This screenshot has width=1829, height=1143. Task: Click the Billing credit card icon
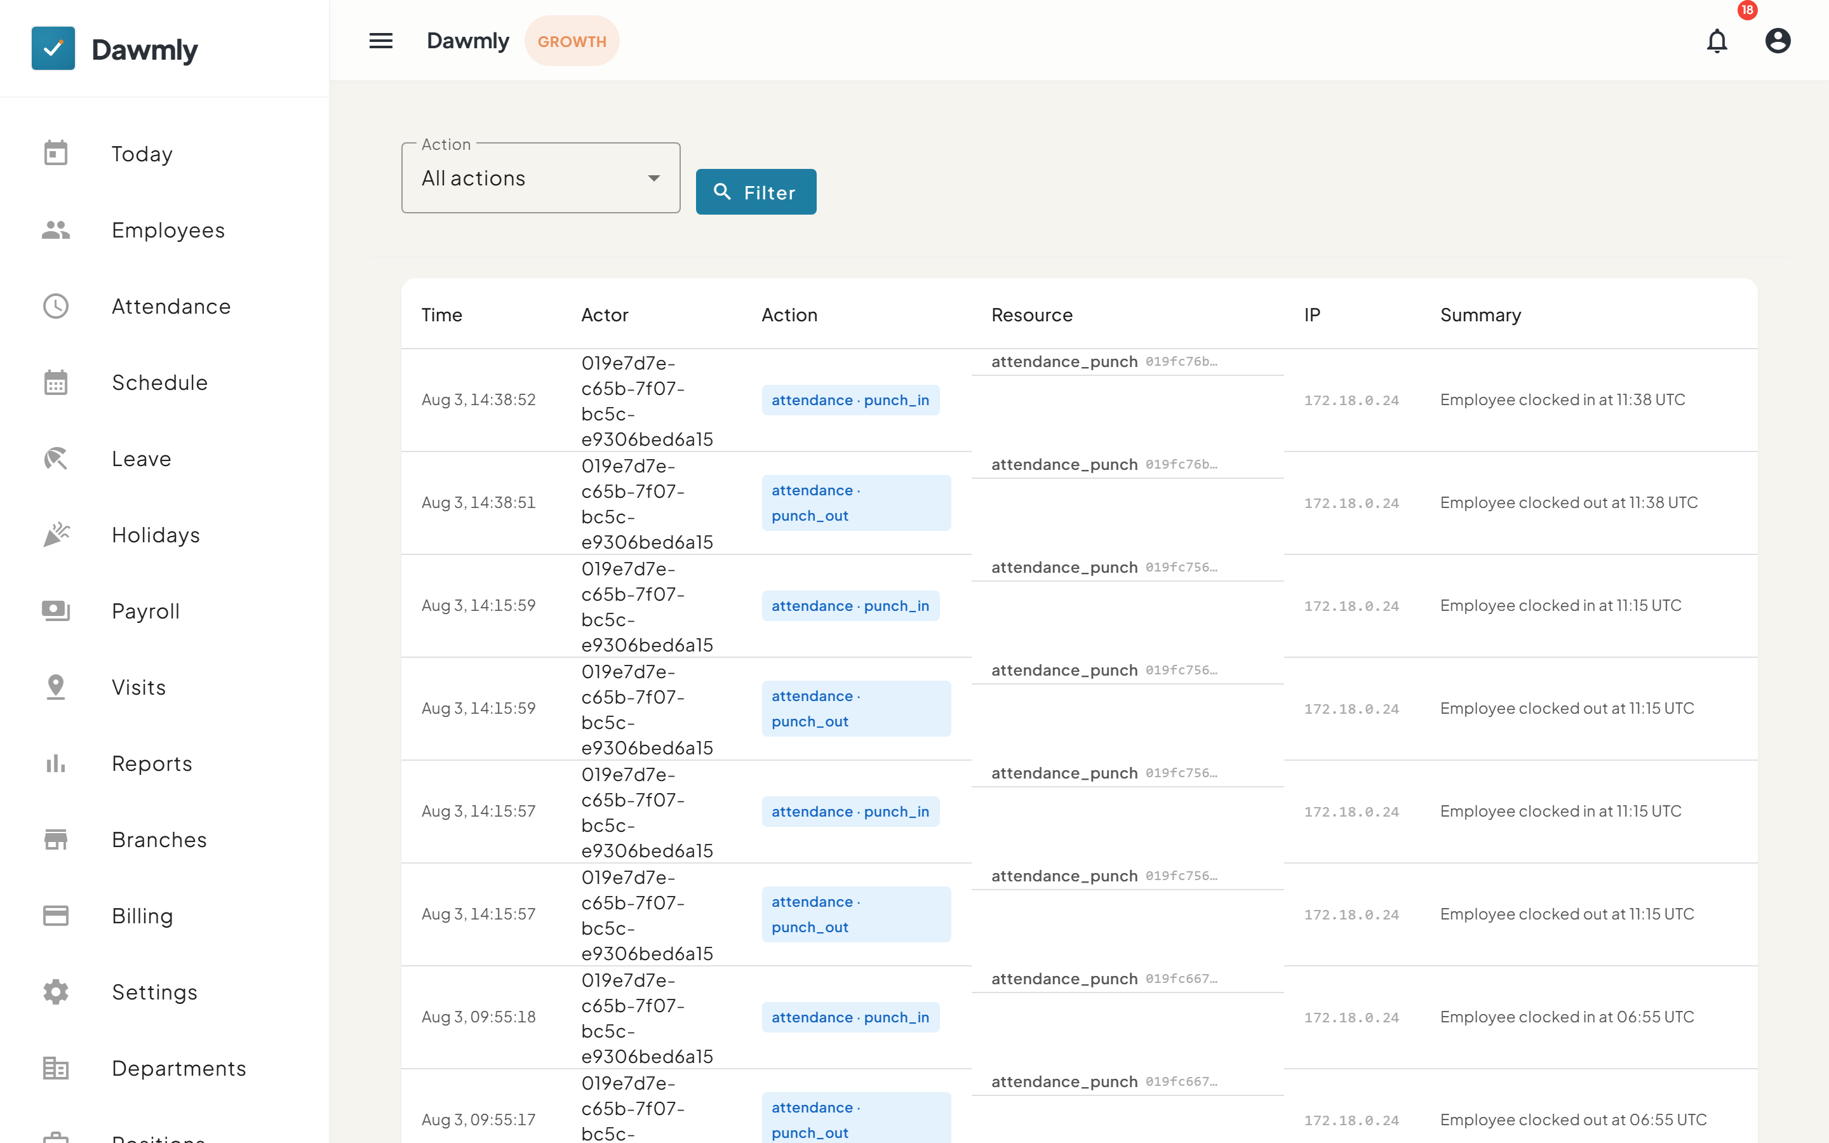(56, 916)
